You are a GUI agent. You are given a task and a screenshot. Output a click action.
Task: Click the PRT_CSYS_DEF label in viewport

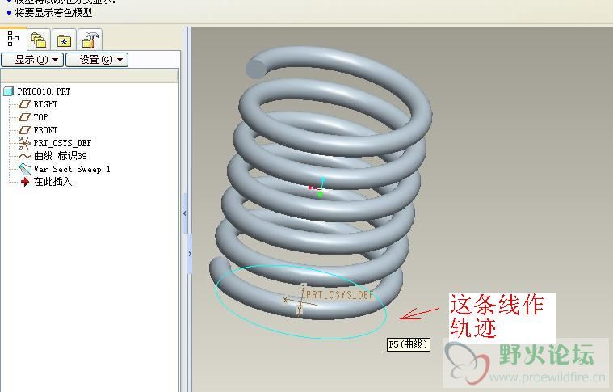point(340,294)
